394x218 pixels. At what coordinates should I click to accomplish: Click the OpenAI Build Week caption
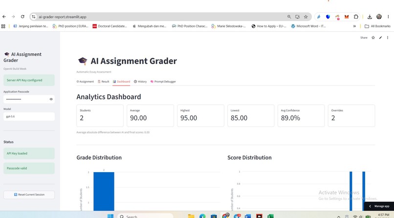click(x=15, y=69)
